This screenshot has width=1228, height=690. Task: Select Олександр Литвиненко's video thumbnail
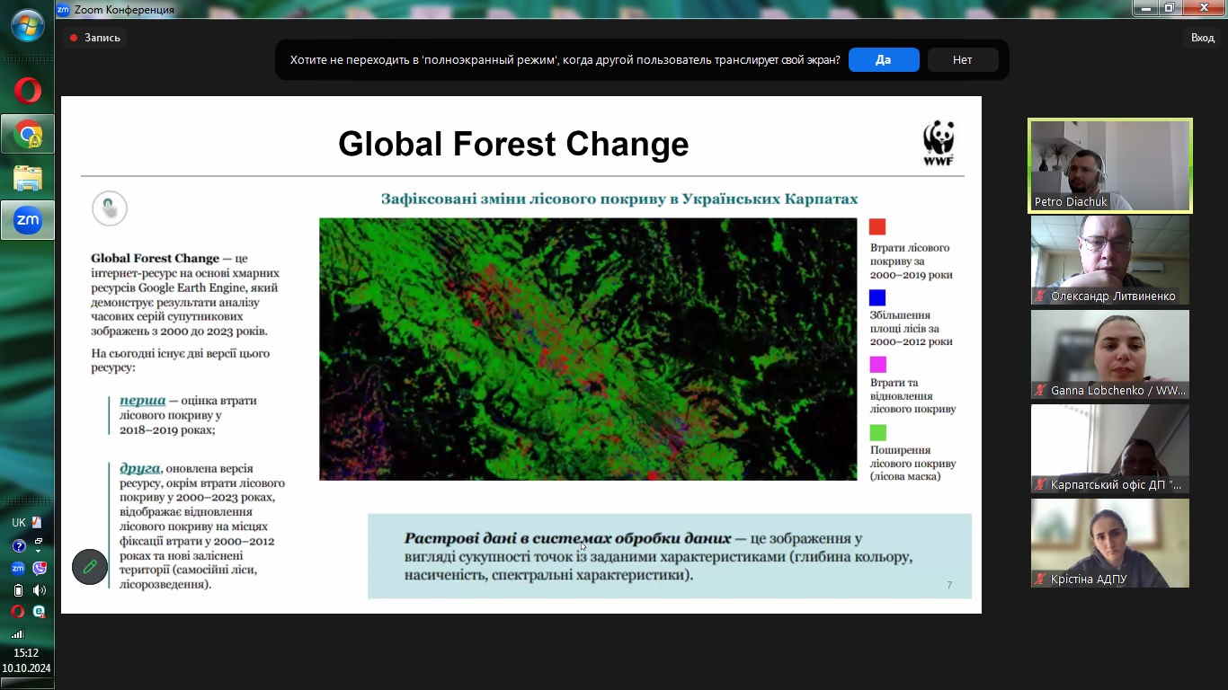click(x=1110, y=261)
